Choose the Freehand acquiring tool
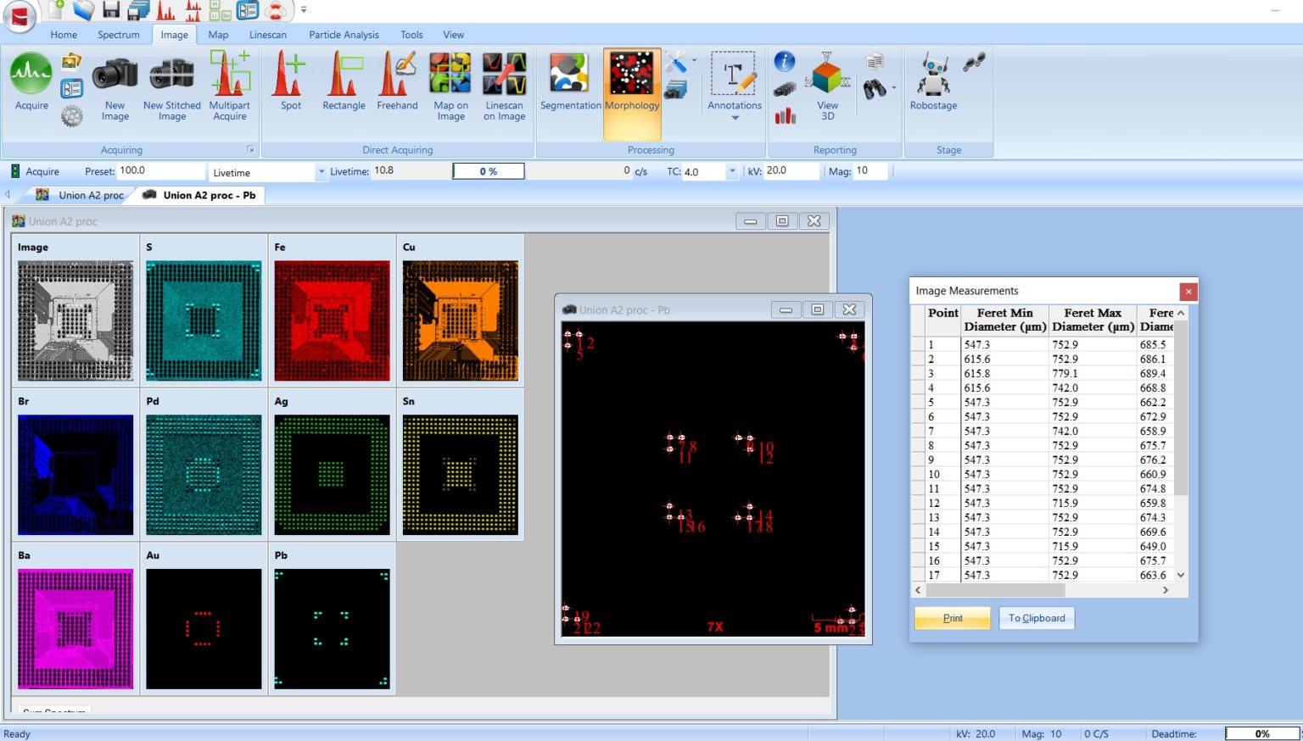The width and height of the screenshot is (1303, 741). tap(396, 82)
